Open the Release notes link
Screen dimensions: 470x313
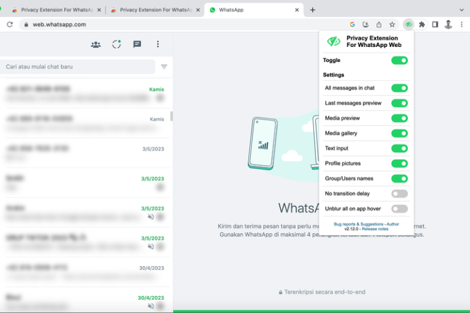pyautogui.click(x=375, y=229)
